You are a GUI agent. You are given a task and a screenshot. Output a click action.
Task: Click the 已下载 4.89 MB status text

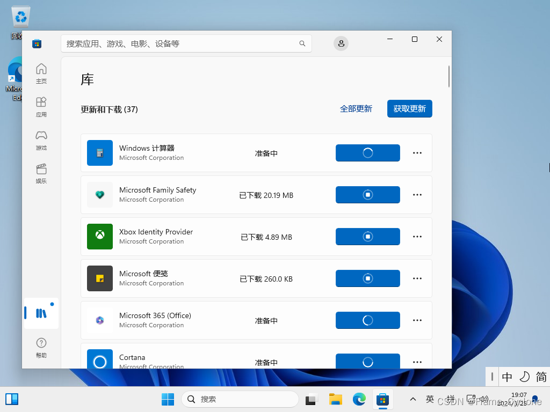point(266,237)
